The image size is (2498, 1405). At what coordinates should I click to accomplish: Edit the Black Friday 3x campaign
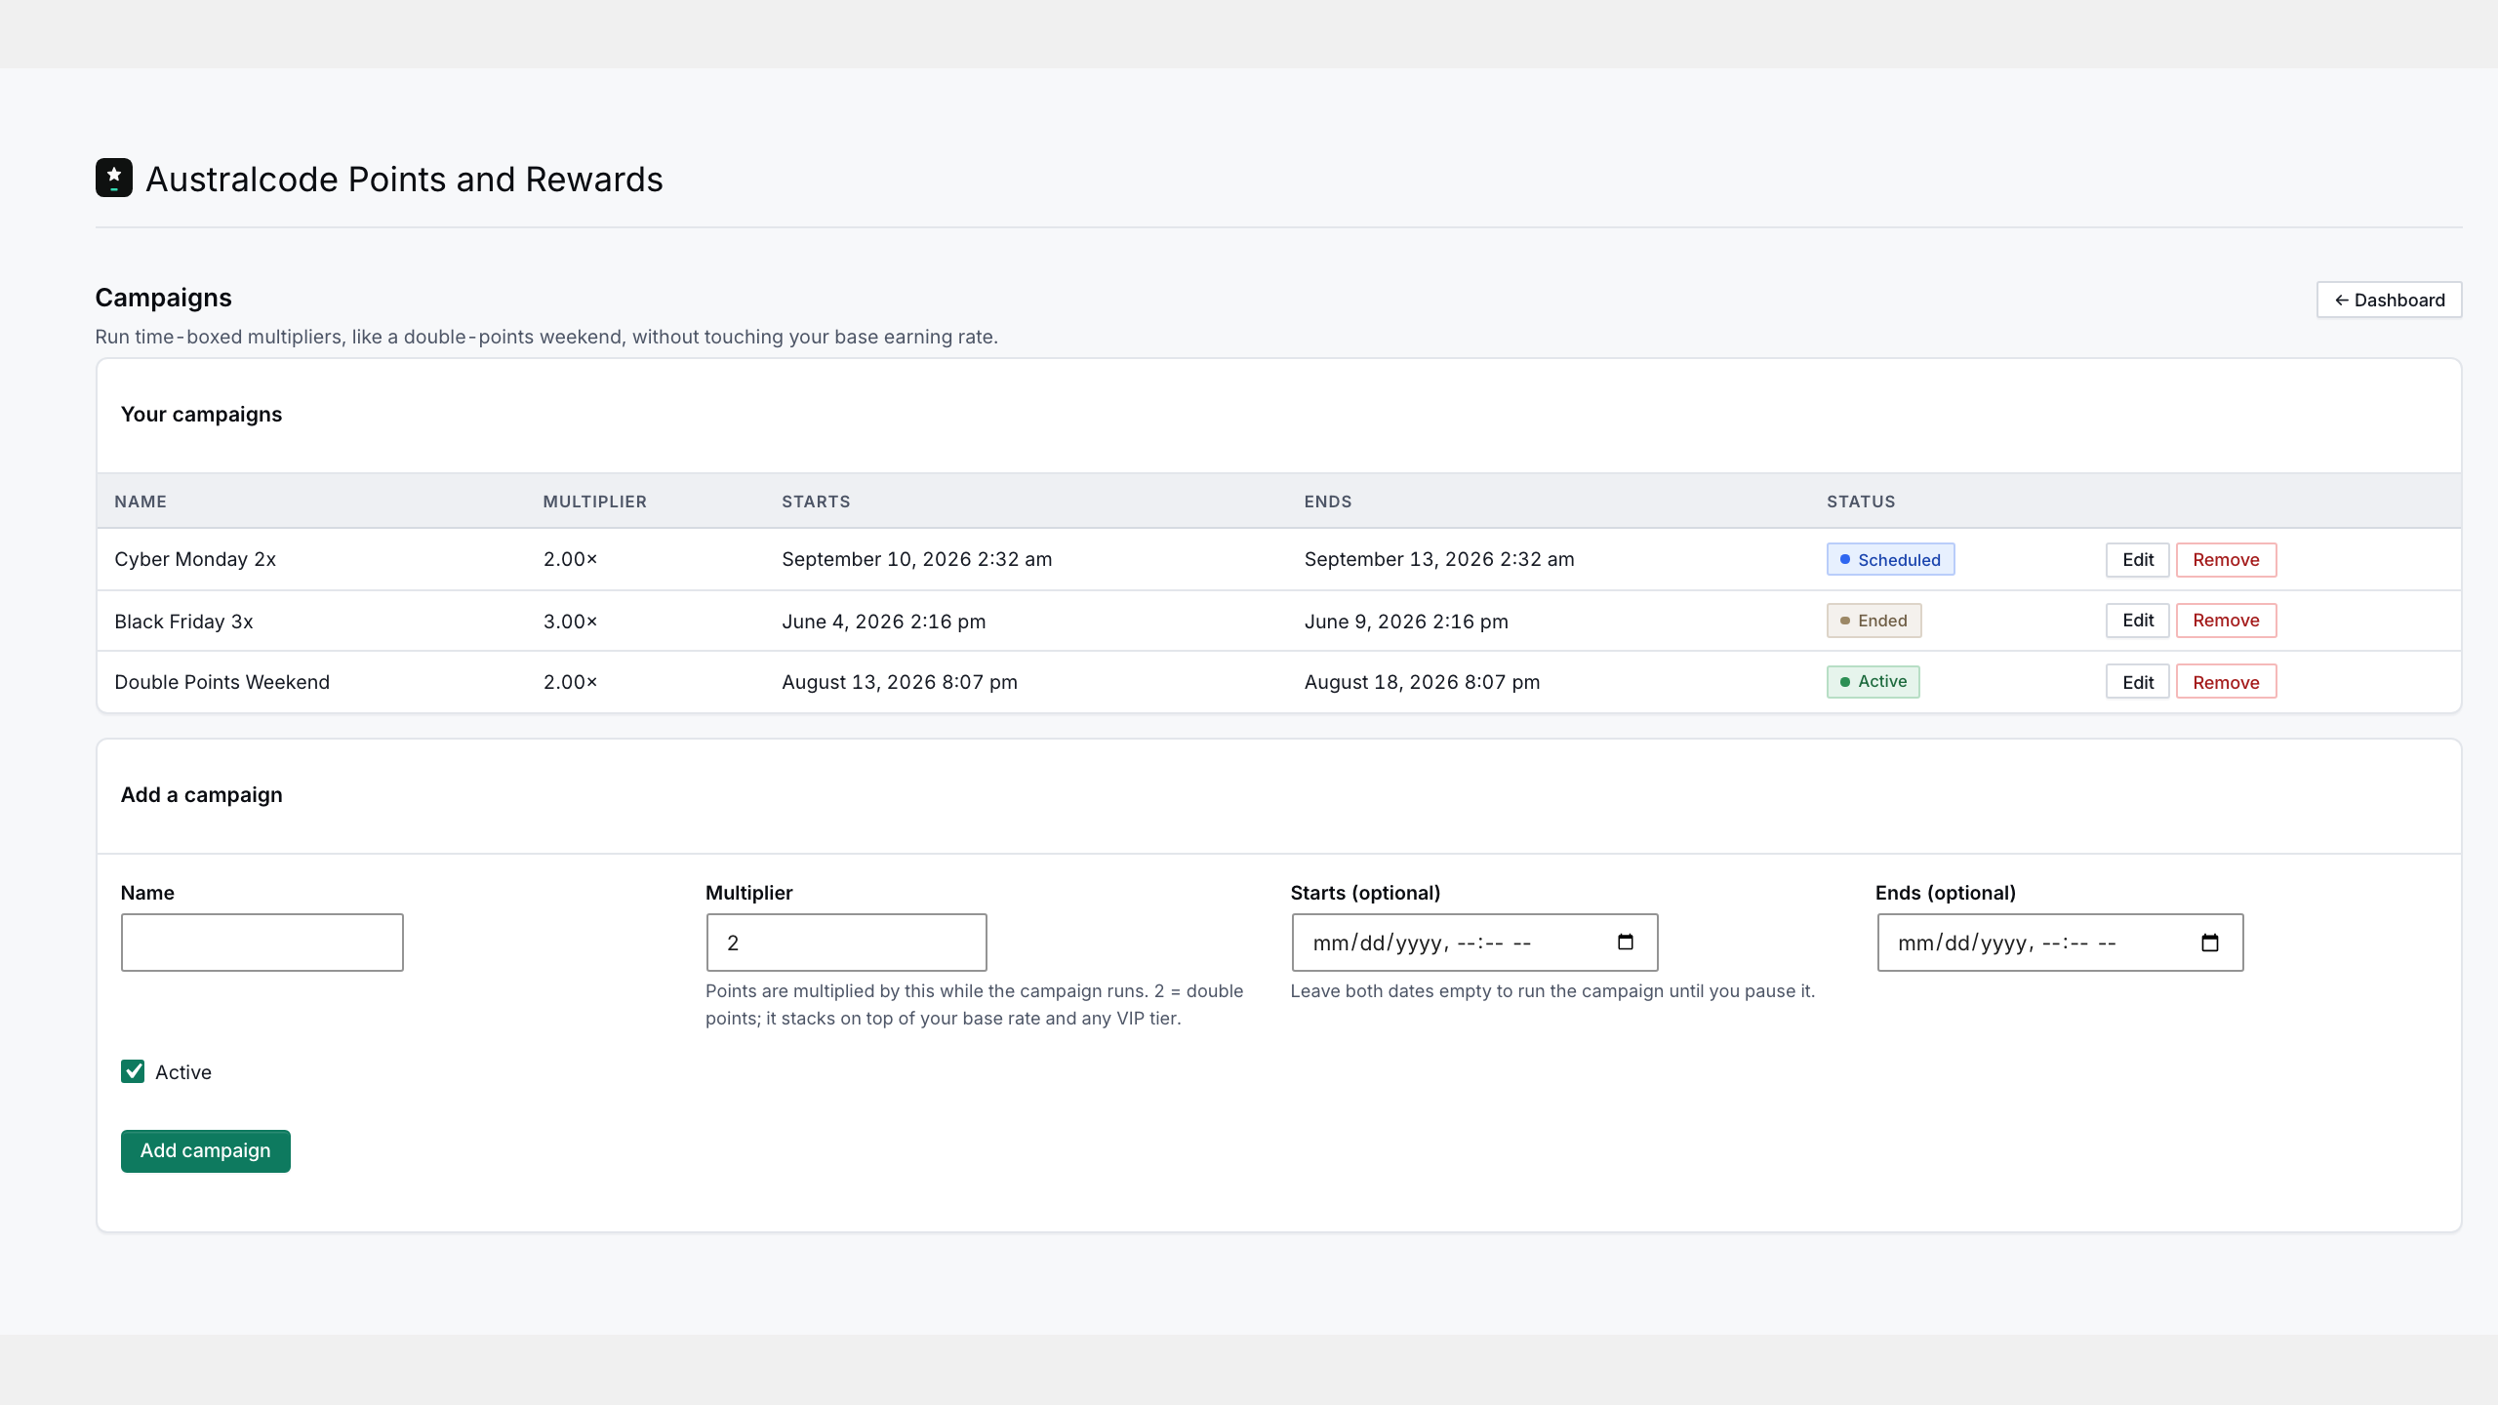tap(2137, 620)
